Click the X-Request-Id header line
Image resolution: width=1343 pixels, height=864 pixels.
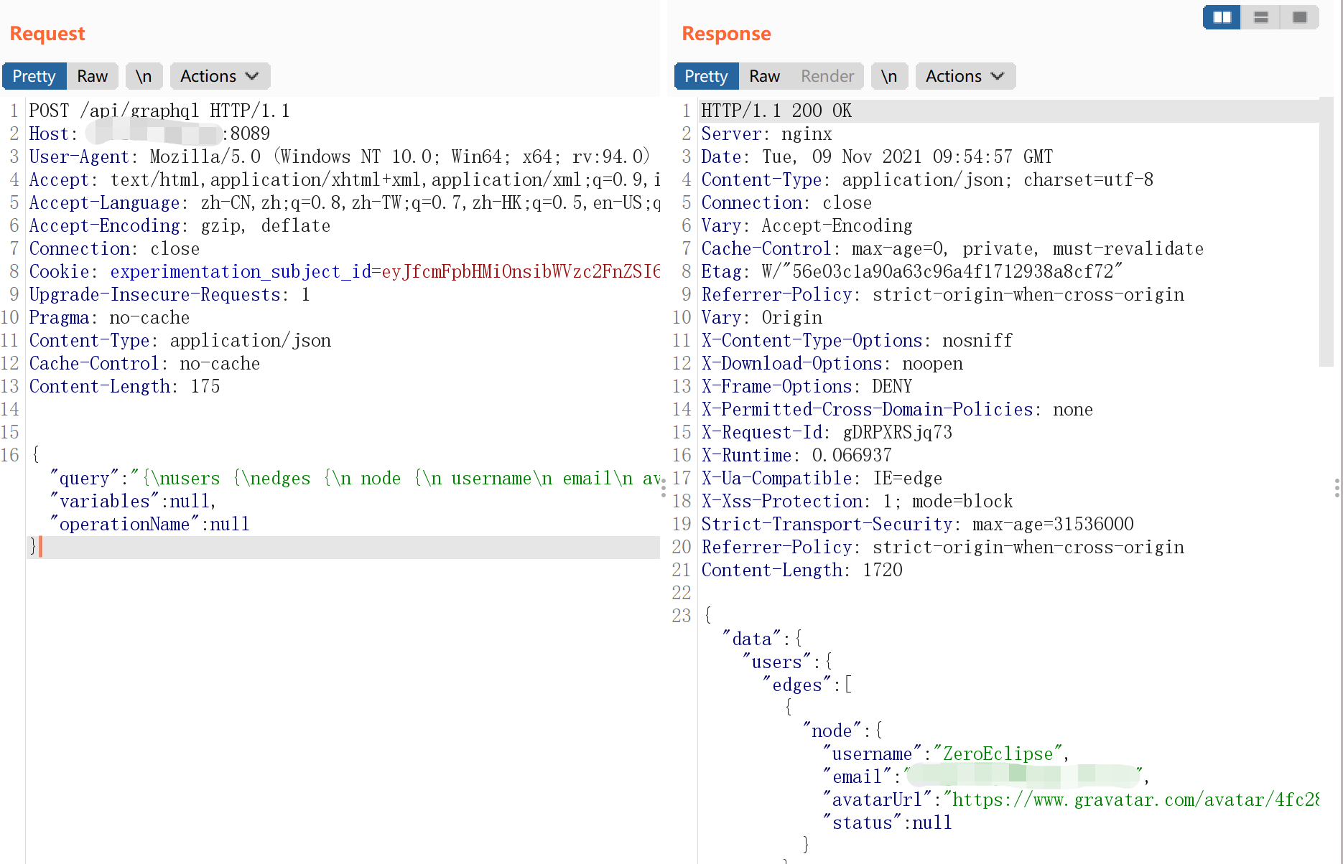click(827, 432)
